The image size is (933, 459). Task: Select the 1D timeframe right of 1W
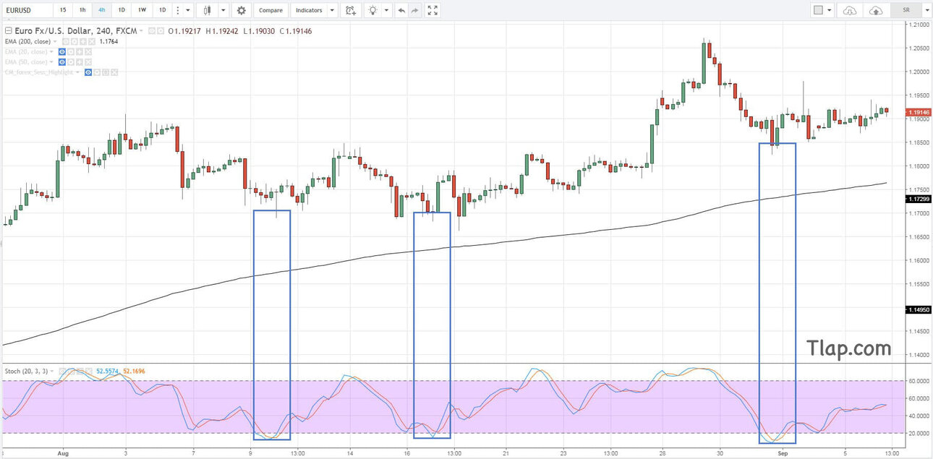(162, 10)
